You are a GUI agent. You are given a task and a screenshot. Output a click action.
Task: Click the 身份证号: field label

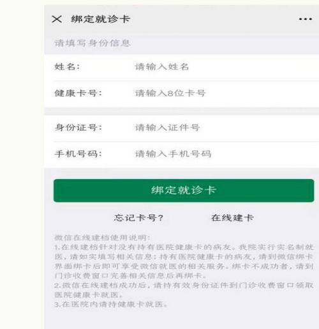tap(78, 128)
